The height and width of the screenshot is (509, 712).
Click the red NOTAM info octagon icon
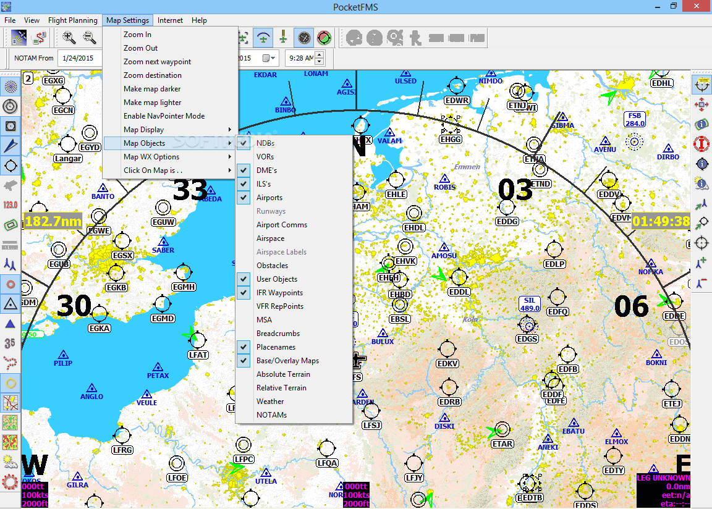pyautogui.click(x=701, y=144)
